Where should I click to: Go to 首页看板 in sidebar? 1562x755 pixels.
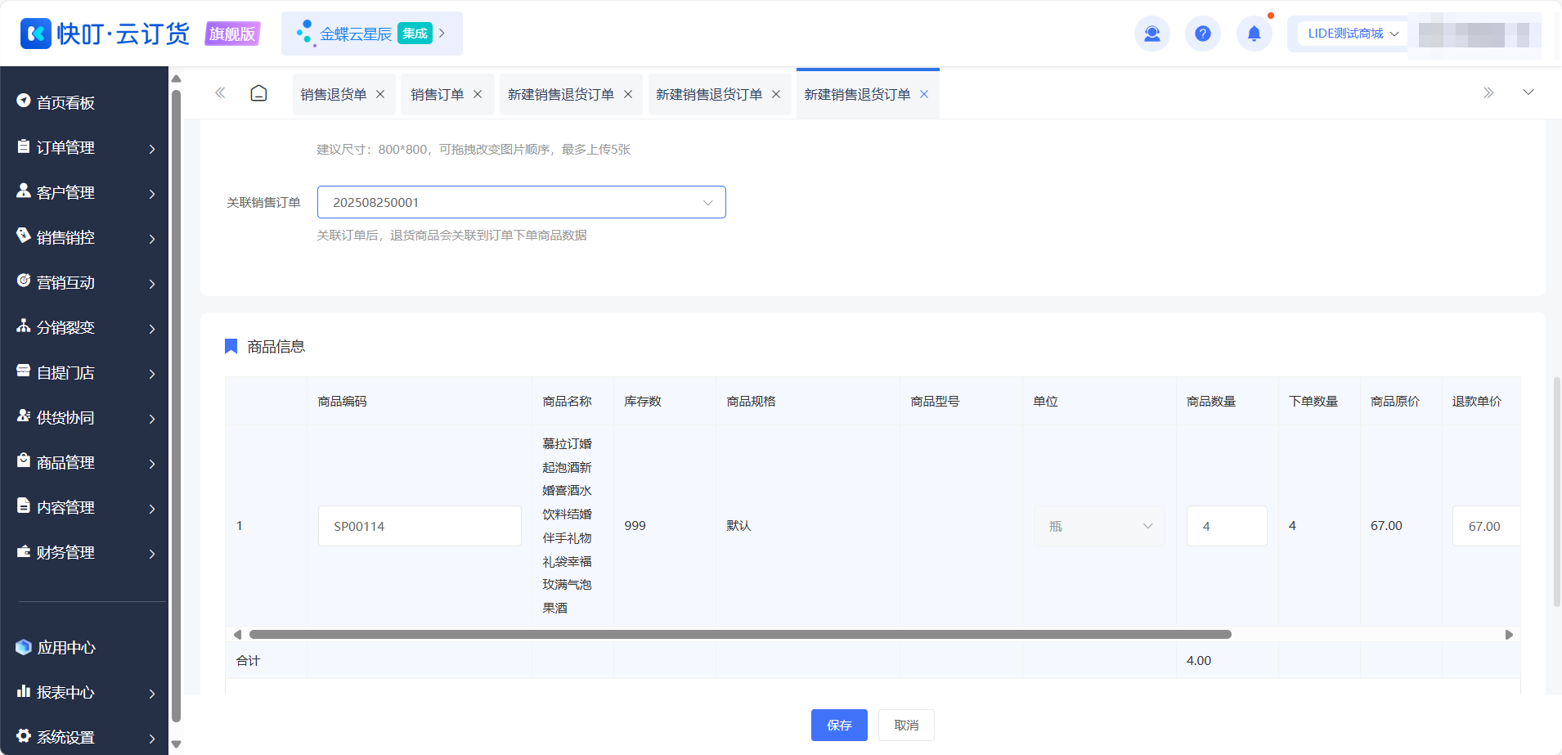click(x=65, y=102)
